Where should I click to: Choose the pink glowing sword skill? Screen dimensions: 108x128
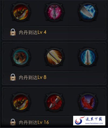point(55,12)
